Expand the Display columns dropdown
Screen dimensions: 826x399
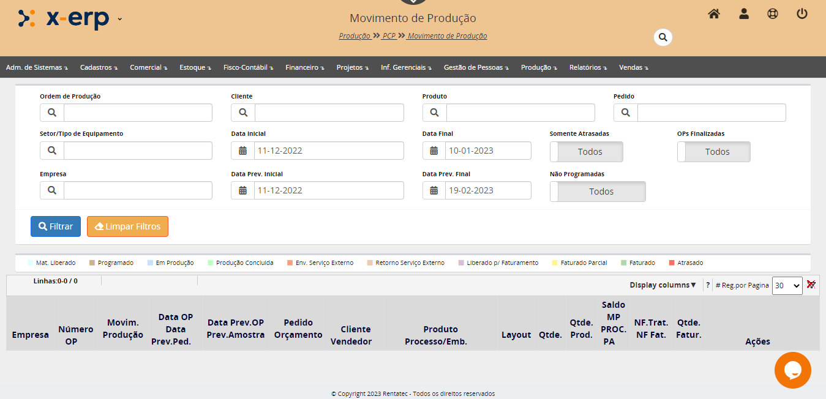pos(663,285)
